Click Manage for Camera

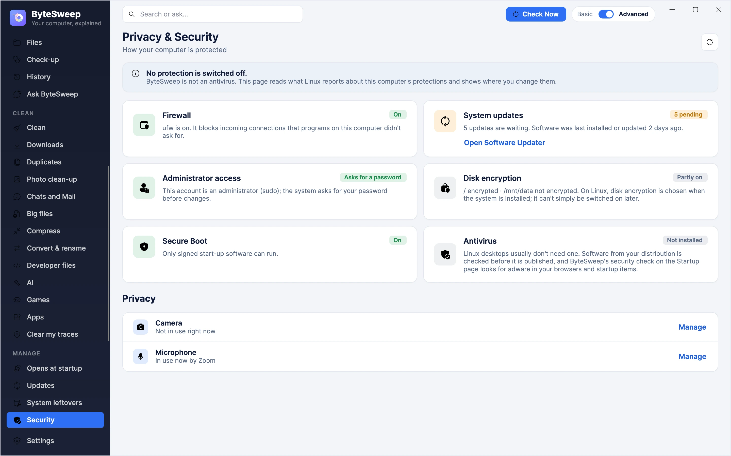coord(692,327)
